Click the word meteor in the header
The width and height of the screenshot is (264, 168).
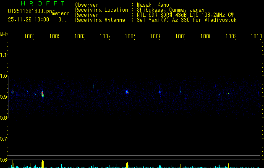(x=61, y=13)
